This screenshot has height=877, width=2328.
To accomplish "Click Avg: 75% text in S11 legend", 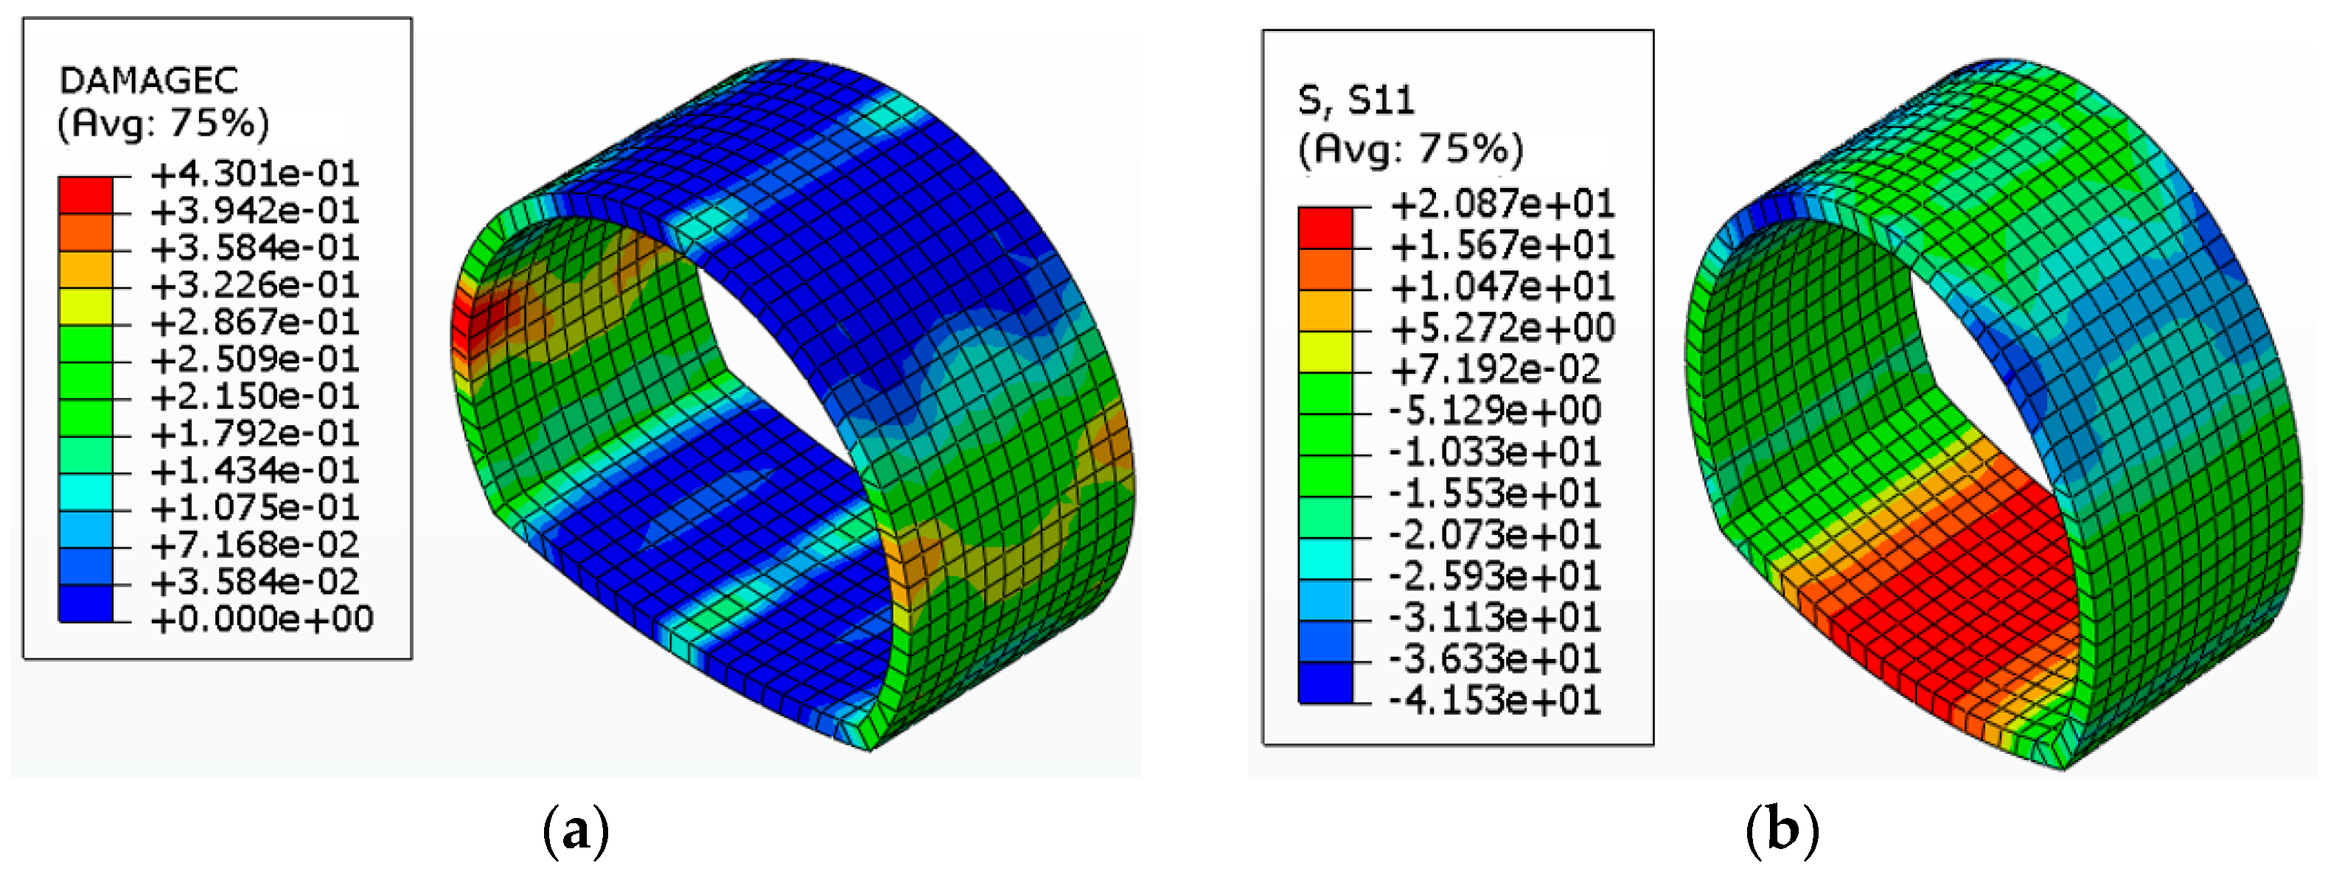I will [x=1411, y=148].
